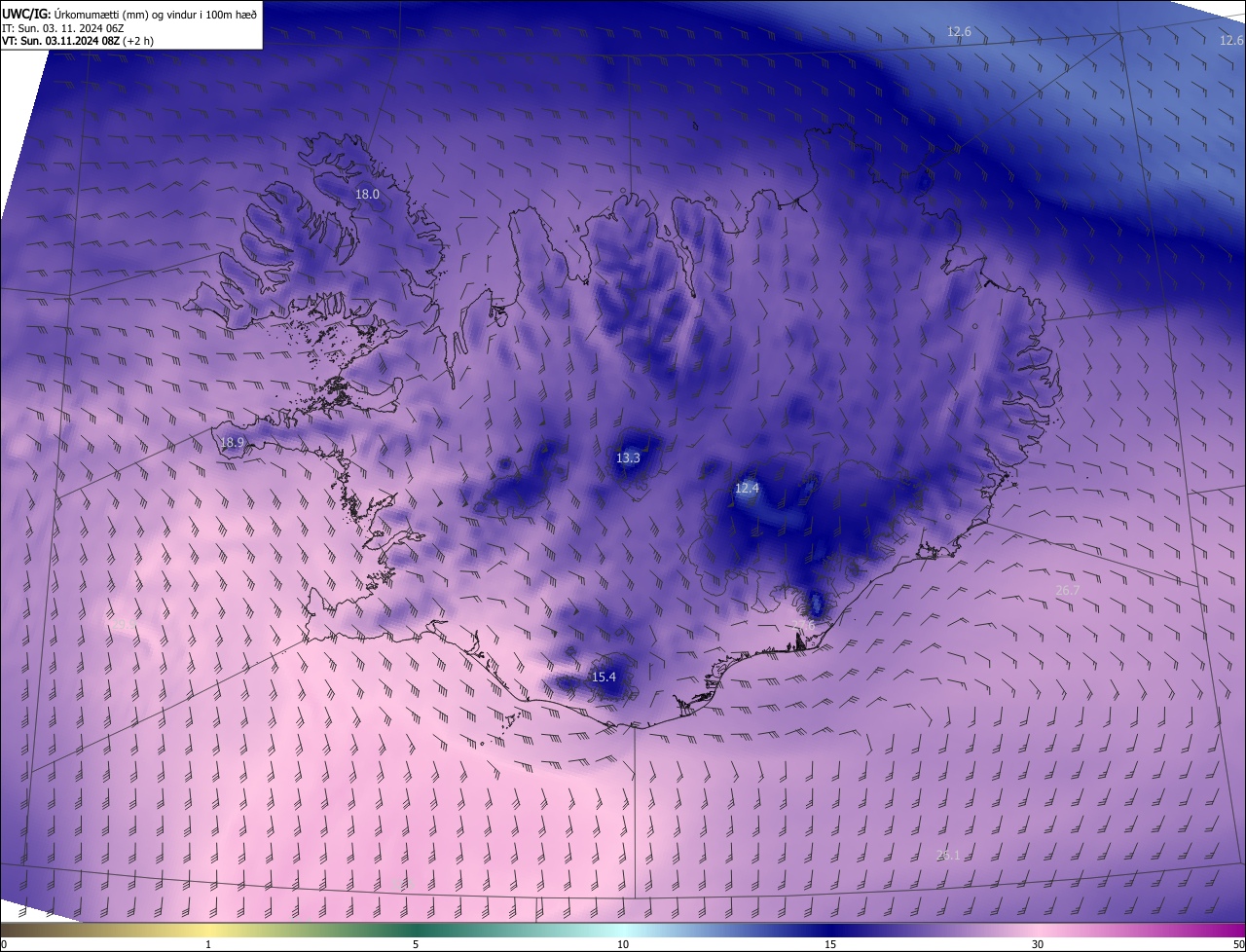Click the color scale label '30'

click(1038, 944)
